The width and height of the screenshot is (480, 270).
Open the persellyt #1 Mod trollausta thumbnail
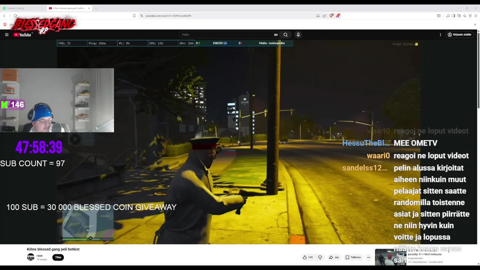pos(390,257)
